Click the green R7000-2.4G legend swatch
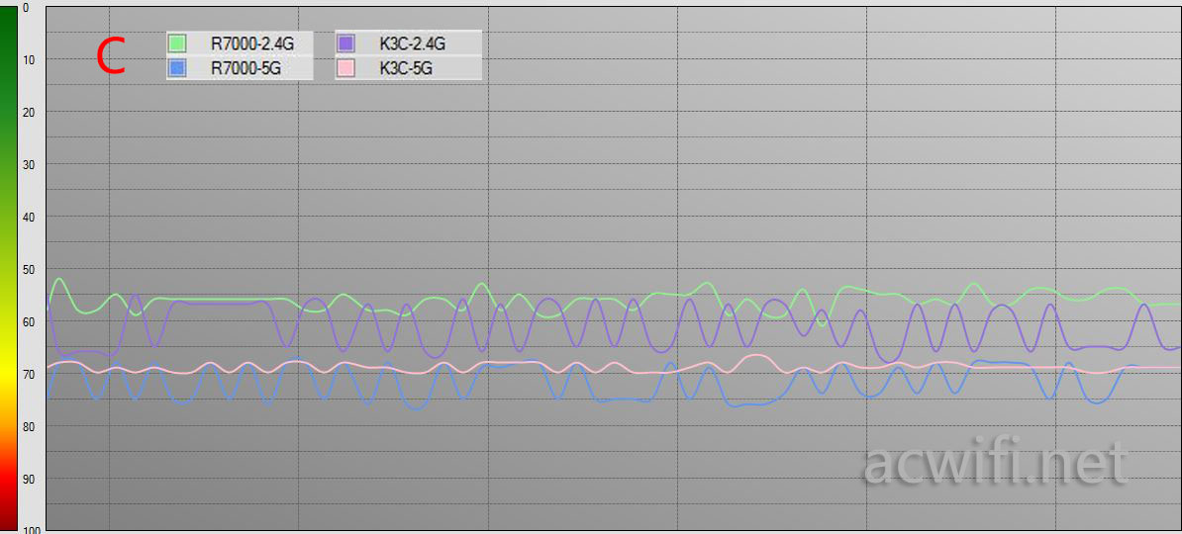The width and height of the screenshot is (1182, 534). point(177,43)
